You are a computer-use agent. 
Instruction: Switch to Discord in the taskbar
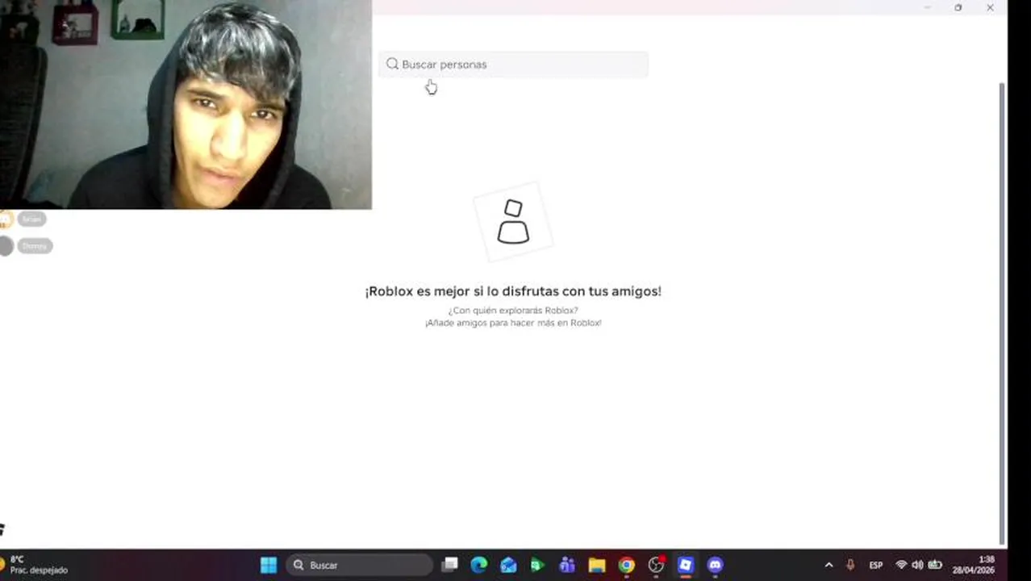tap(716, 565)
